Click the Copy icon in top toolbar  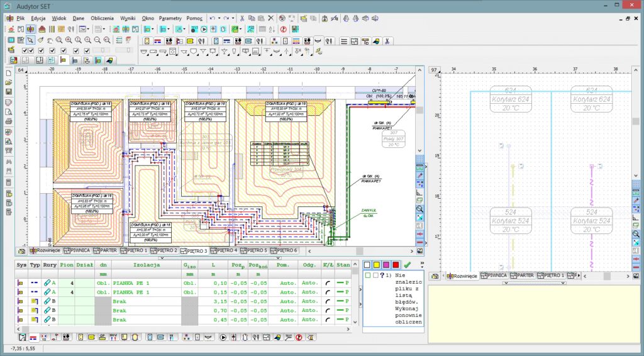tap(251, 19)
